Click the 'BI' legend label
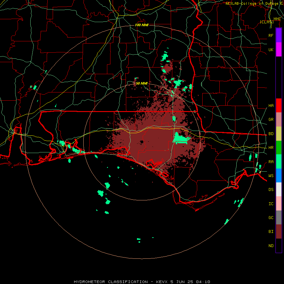 pos(271,232)
